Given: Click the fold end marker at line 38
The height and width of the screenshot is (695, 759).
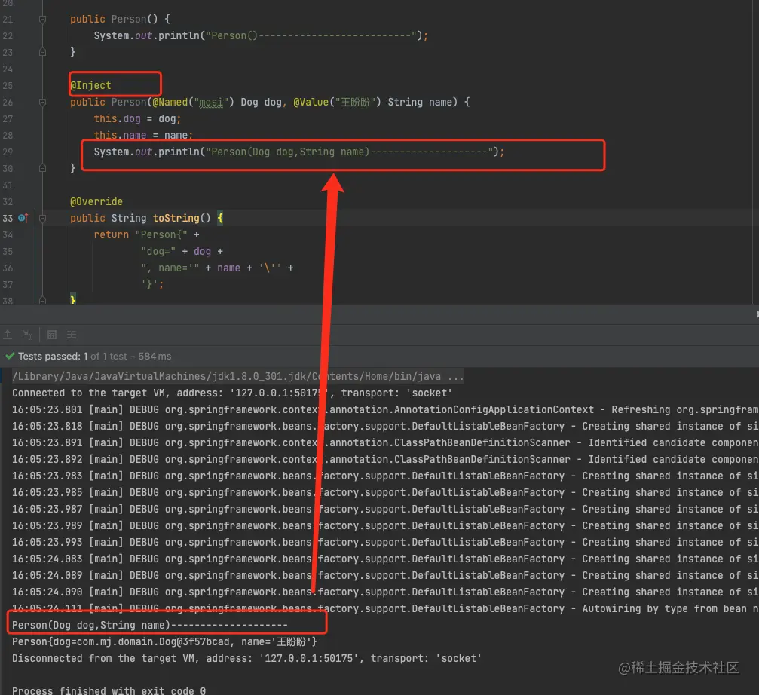Looking at the screenshot, I should (43, 300).
